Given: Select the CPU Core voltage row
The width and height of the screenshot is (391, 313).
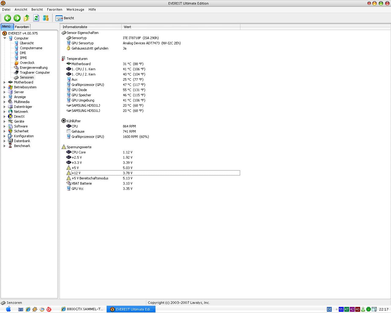Looking at the screenshot, I should point(153,152).
